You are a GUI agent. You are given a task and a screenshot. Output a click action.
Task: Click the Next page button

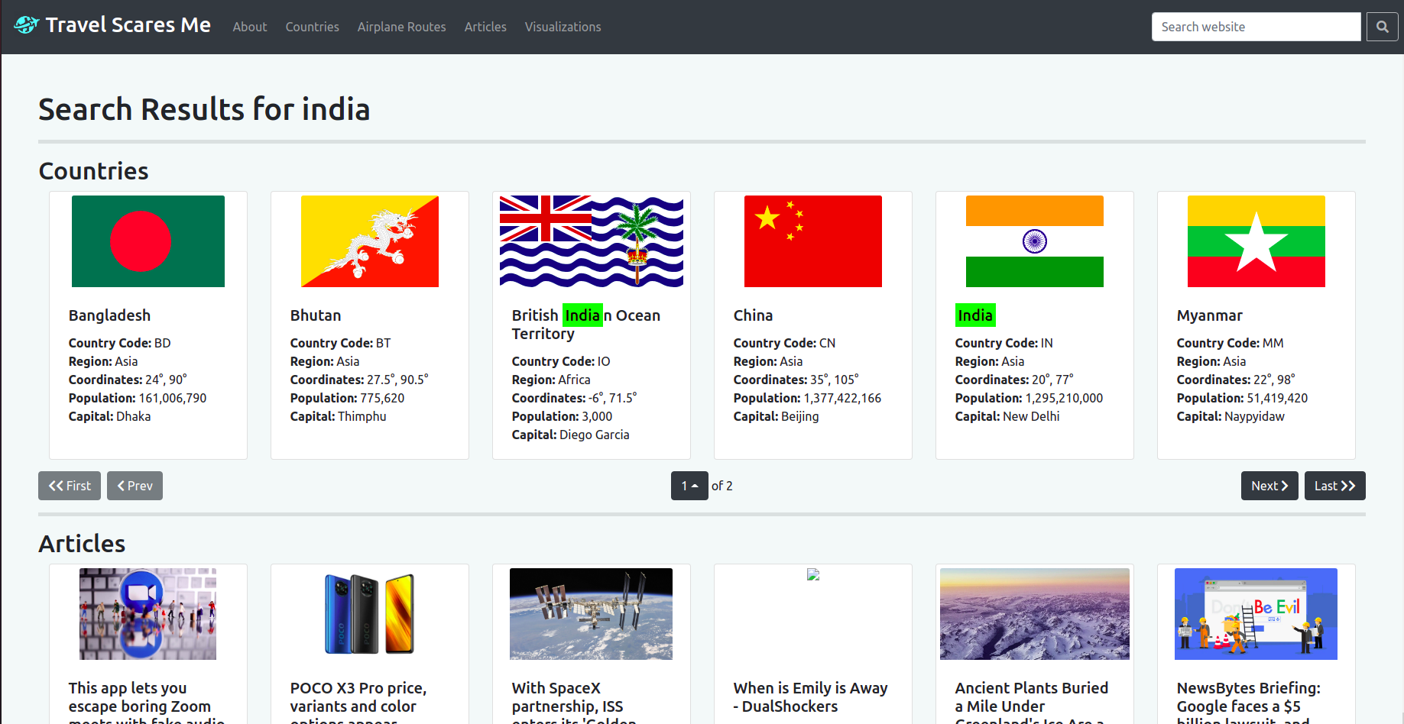(1269, 486)
